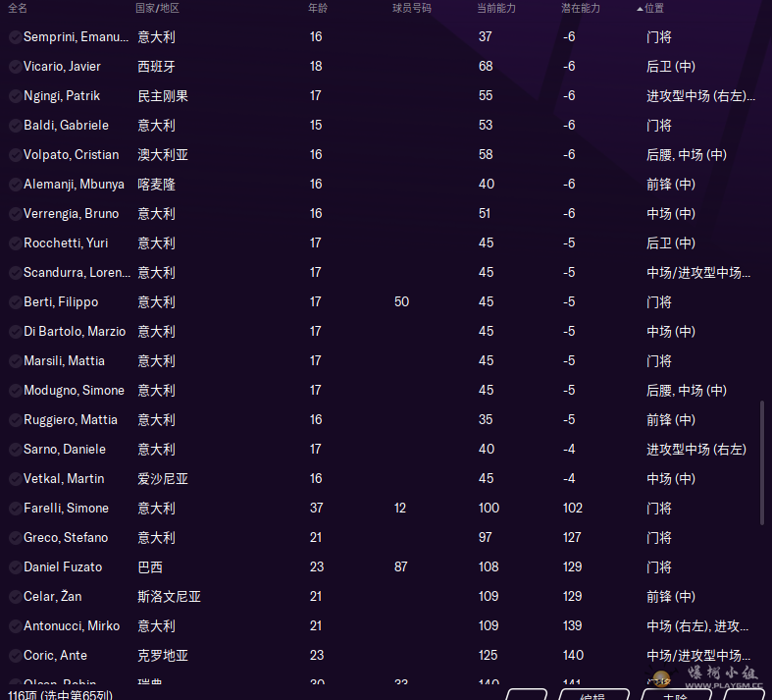Viewport: 772px width, 700px height.
Task: Toggle selection checkmark for Celar, Žan
Action: point(15,597)
